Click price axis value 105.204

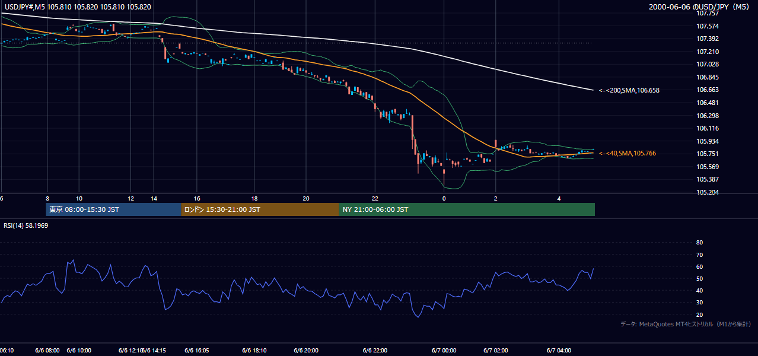tap(707, 192)
